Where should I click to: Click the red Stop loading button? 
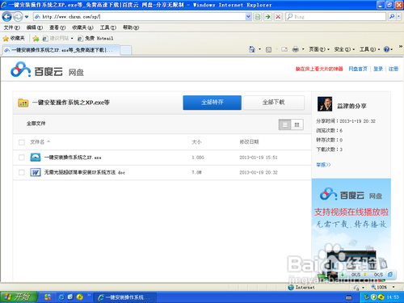pos(278,17)
